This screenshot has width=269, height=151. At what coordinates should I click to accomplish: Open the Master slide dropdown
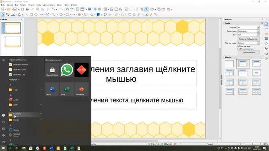point(248,43)
